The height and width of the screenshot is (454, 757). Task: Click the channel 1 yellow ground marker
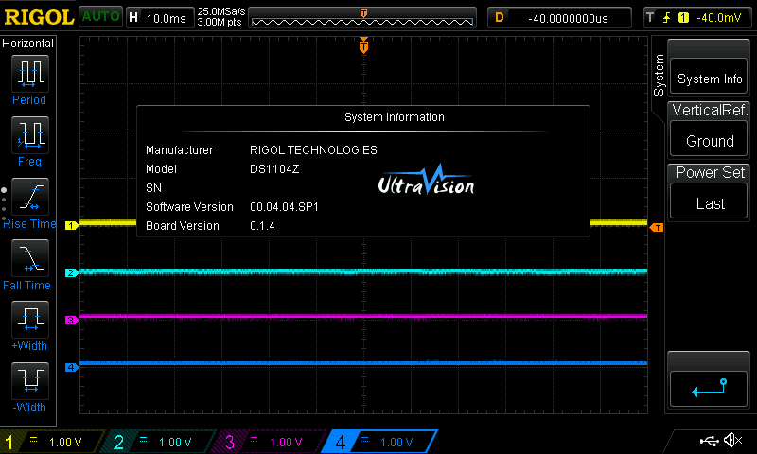coord(72,225)
